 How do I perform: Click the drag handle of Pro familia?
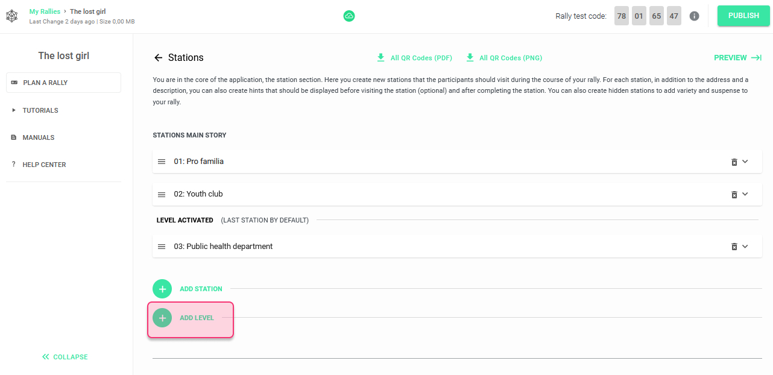point(162,162)
